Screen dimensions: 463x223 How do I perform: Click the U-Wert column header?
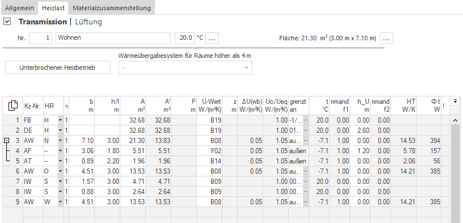click(x=209, y=106)
